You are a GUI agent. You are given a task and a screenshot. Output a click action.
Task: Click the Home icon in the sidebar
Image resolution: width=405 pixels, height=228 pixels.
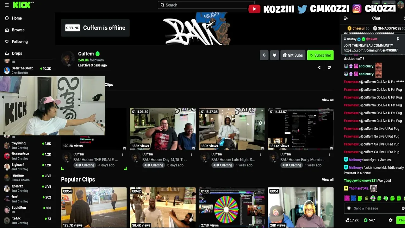point(7,18)
